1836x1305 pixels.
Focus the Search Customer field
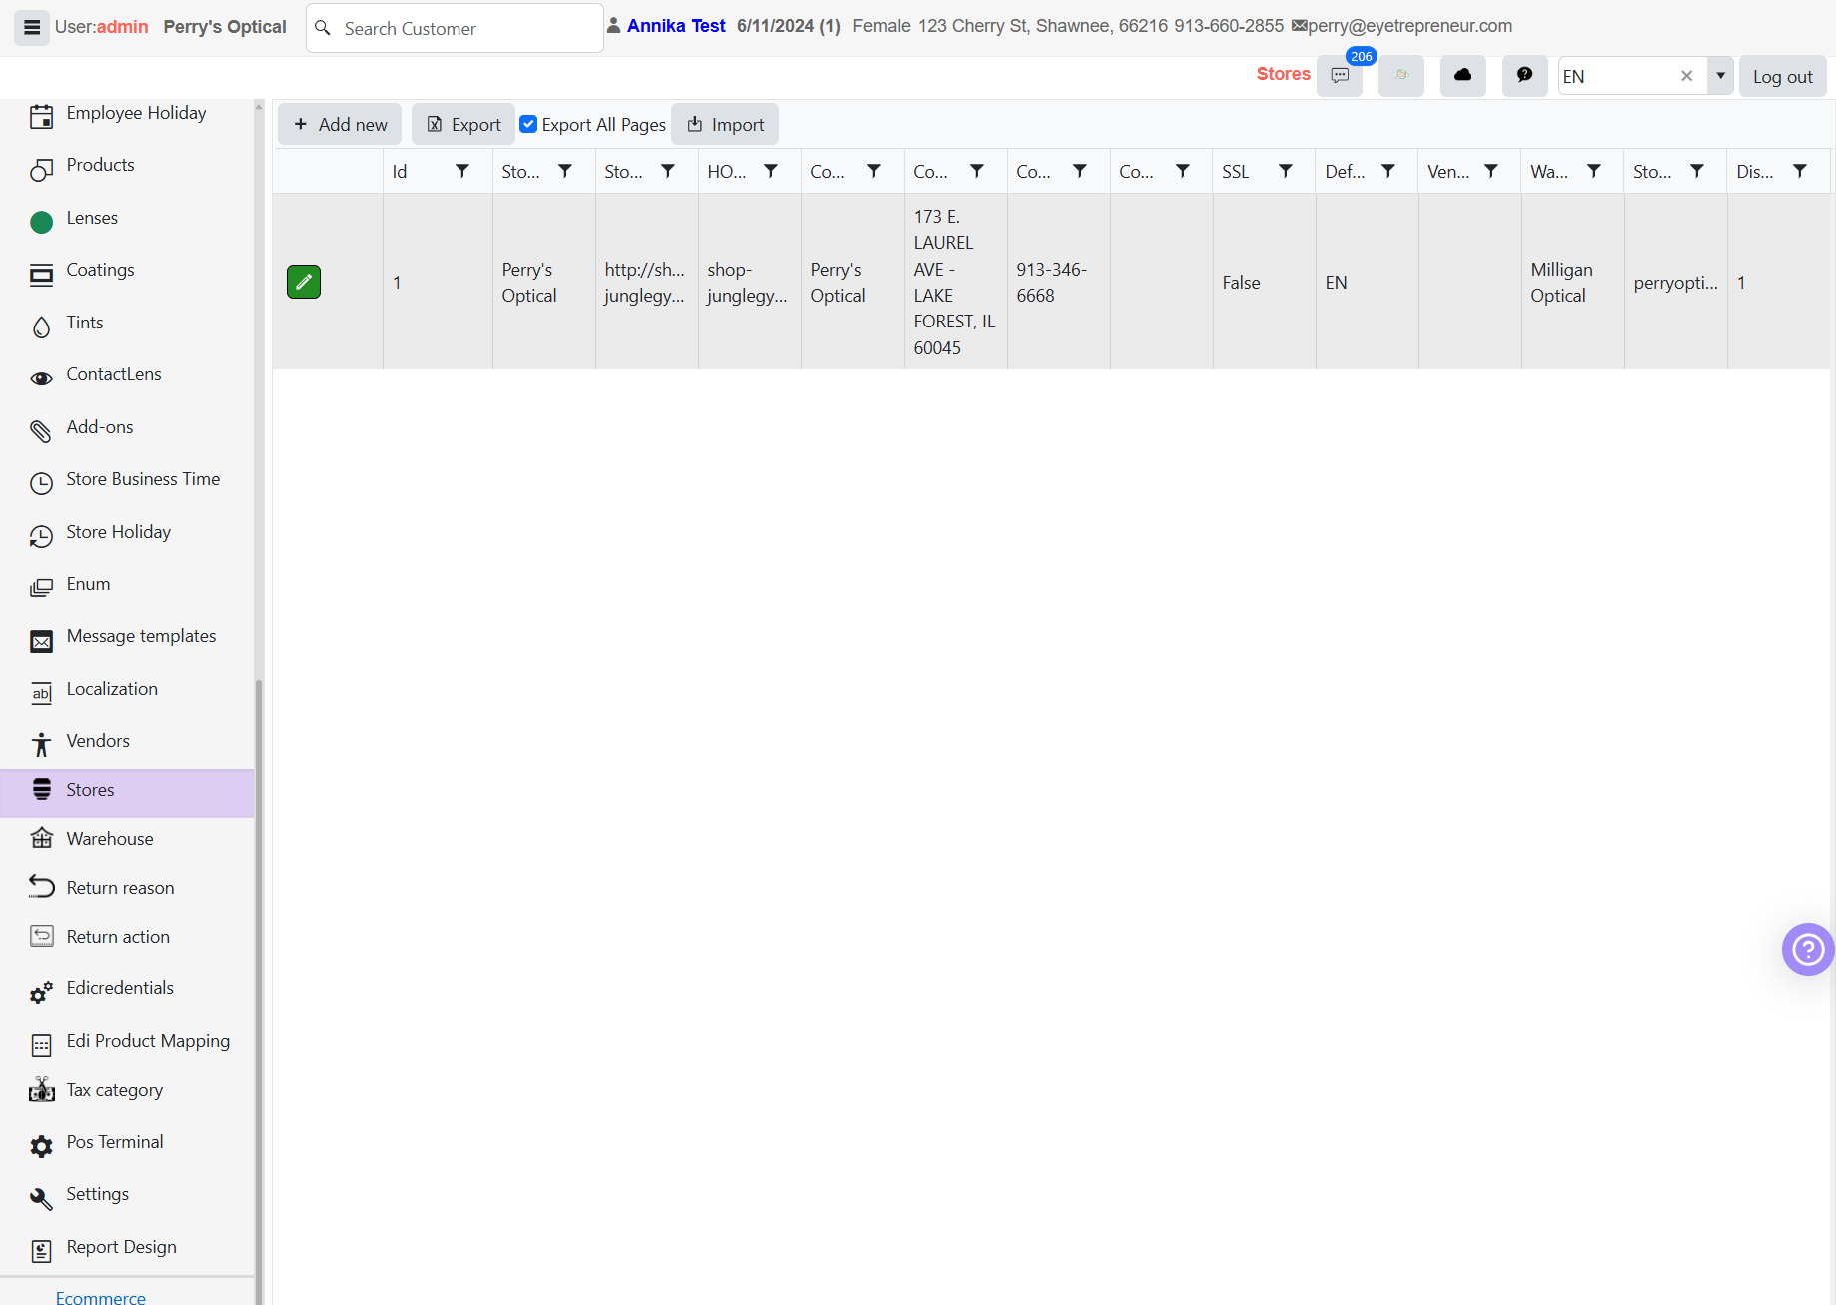455,28
